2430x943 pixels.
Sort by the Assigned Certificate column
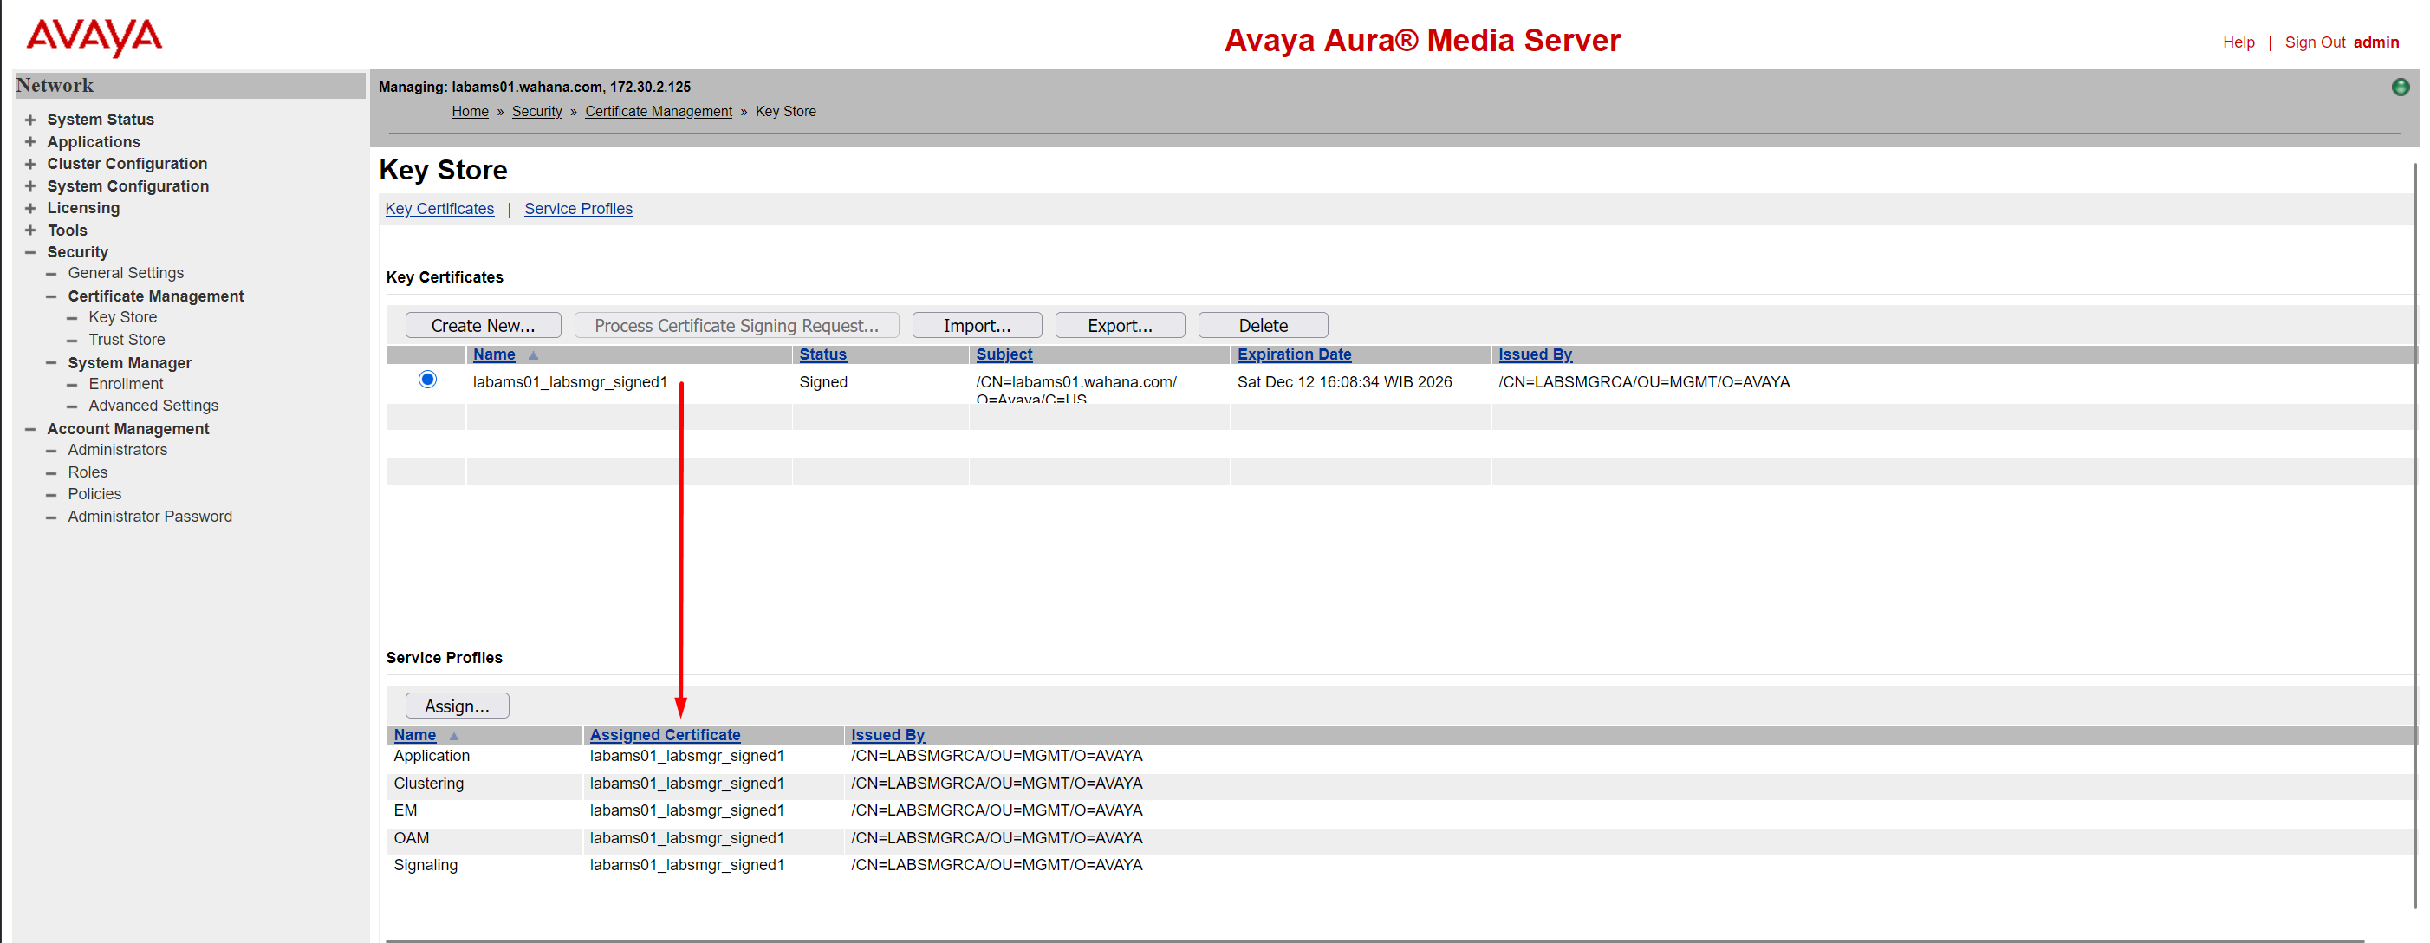pos(664,735)
